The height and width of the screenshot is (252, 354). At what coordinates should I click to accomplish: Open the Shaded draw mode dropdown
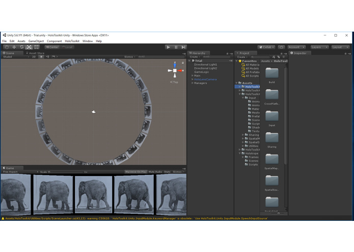click(16, 57)
